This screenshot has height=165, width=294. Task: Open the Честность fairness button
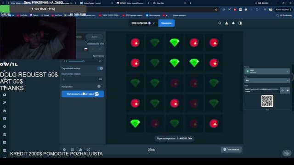[x=231, y=149]
